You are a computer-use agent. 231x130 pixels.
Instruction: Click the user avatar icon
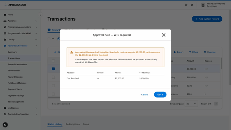[203, 5]
